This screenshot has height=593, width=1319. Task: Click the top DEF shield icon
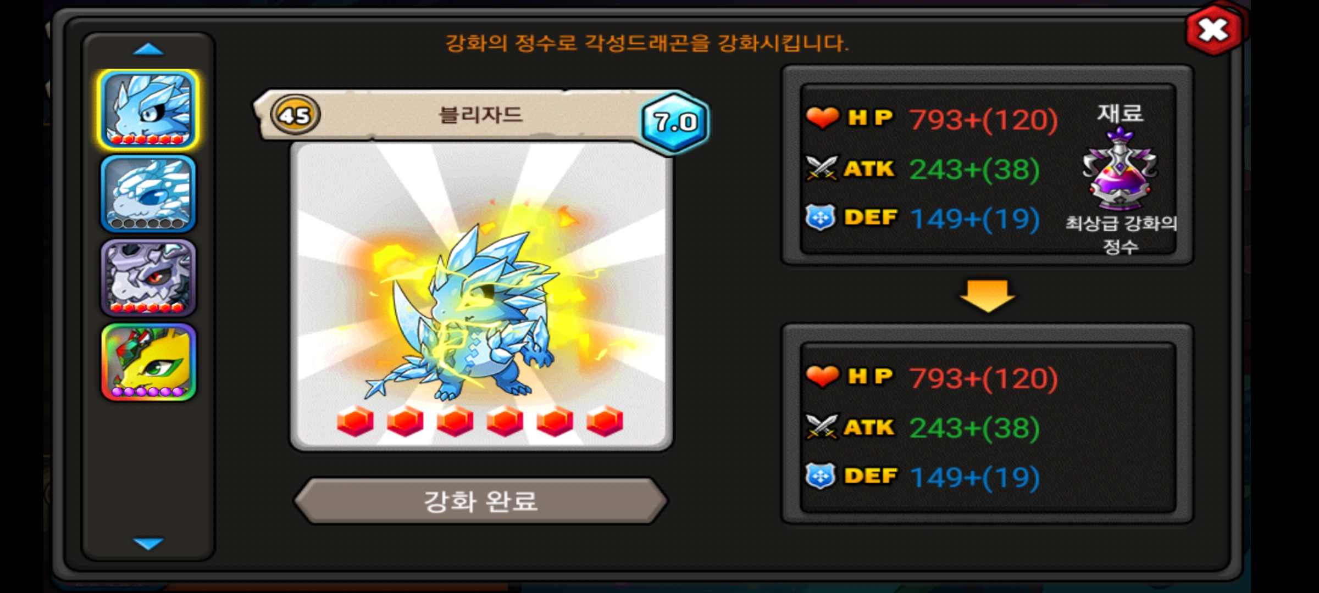pyautogui.click(x=821, y=217)
